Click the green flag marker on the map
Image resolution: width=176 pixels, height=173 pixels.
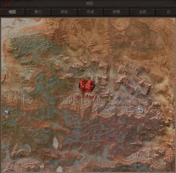click(x=110, y=99)
